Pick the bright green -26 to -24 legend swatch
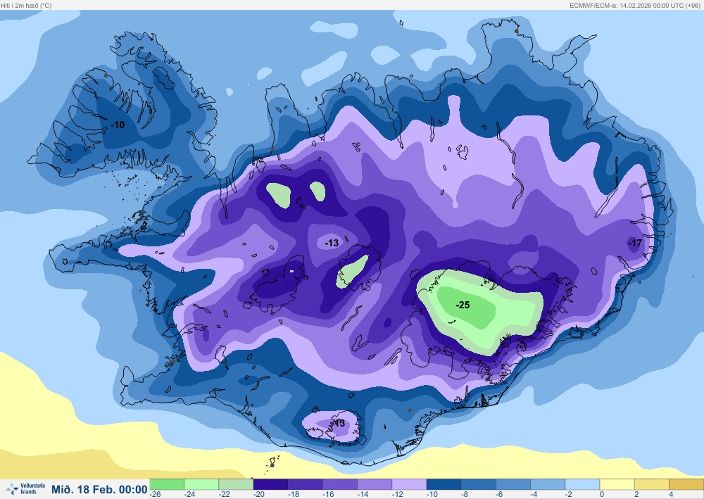Image resolution: width=704 pixels, height=499 pixels. point(167,484)
